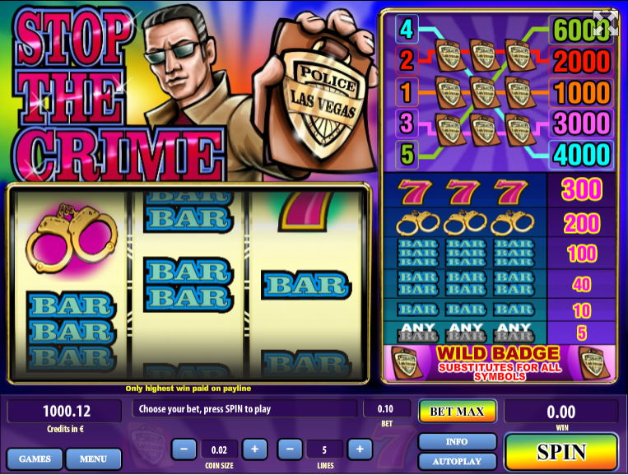
Task: Select payline number 4 indicator
Action: click(x=407, y=29)
